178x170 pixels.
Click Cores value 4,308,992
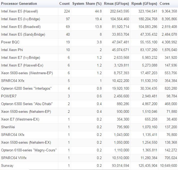(169, 42)
